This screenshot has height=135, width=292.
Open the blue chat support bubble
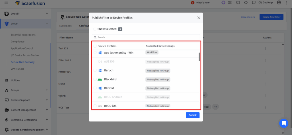coord(284,123)
